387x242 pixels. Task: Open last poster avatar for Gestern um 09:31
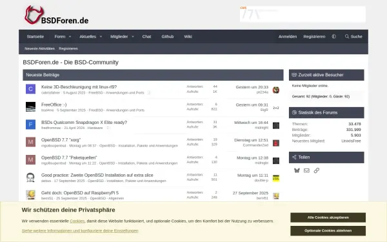[276, 108]
